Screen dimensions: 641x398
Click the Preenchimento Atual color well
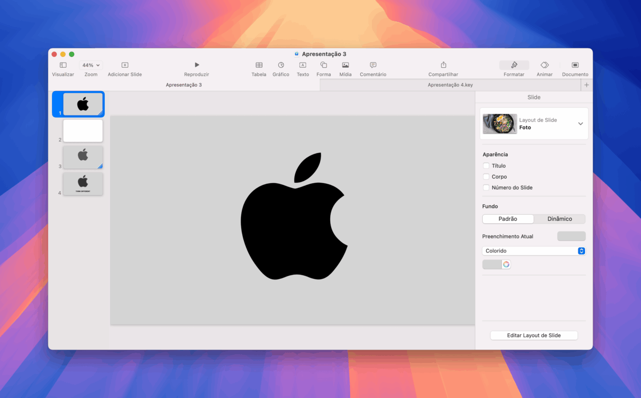571,236
